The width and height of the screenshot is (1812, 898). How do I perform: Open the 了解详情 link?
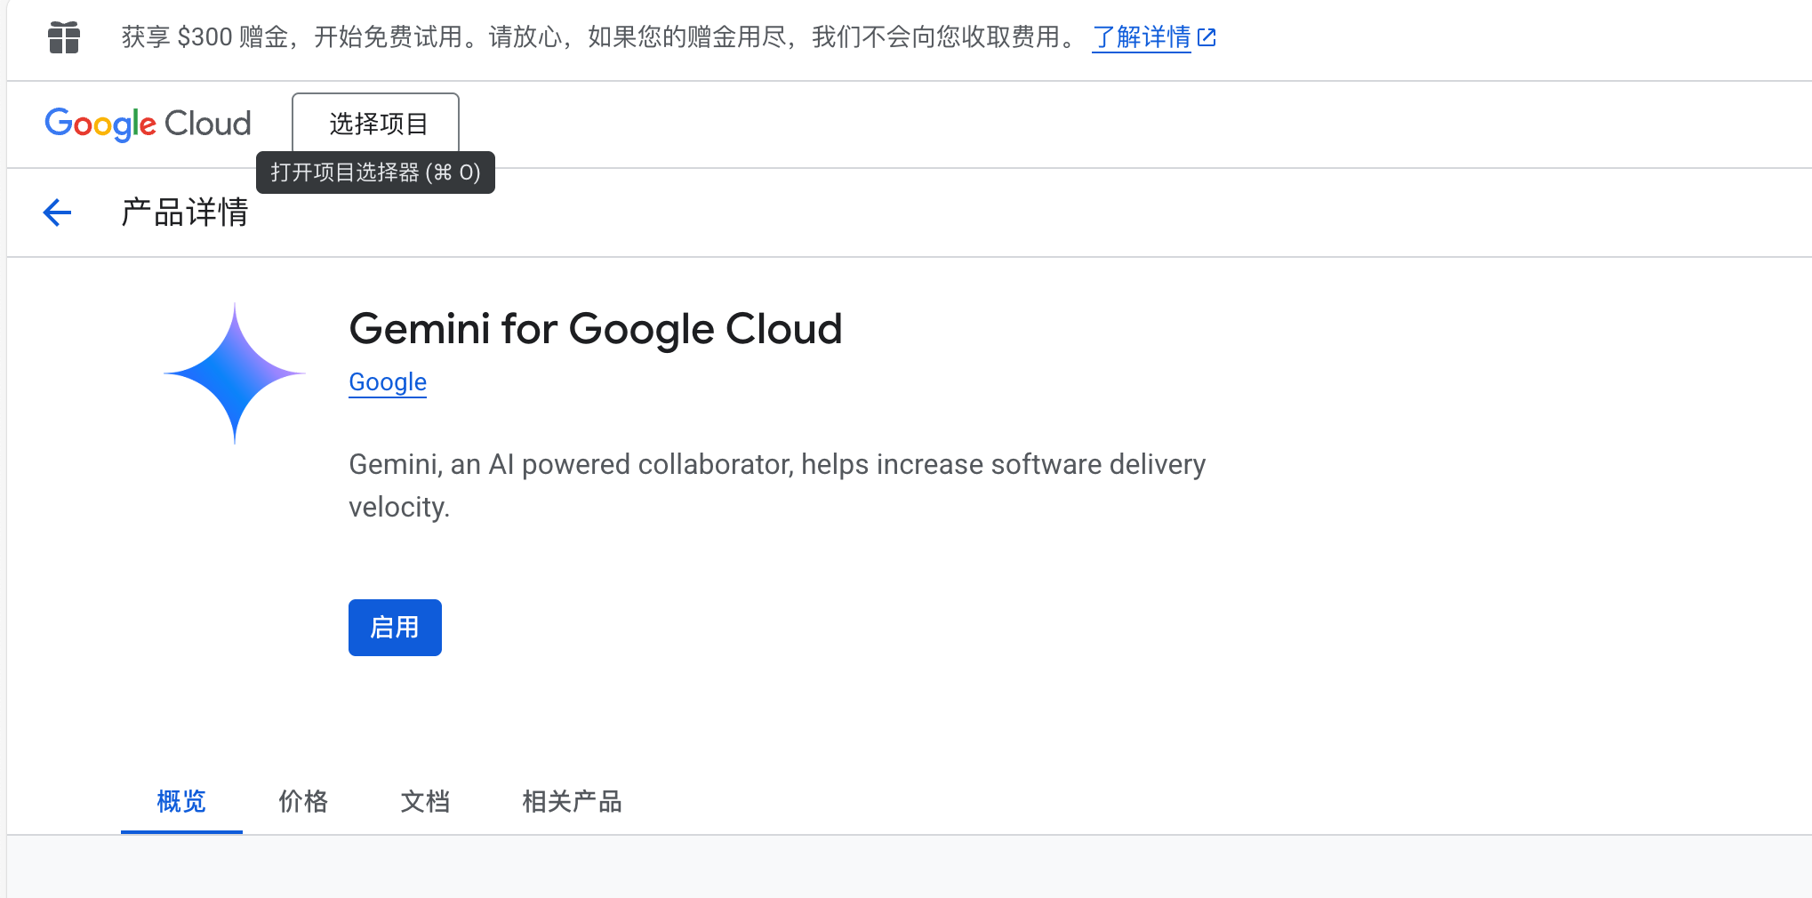[1141, 37]
